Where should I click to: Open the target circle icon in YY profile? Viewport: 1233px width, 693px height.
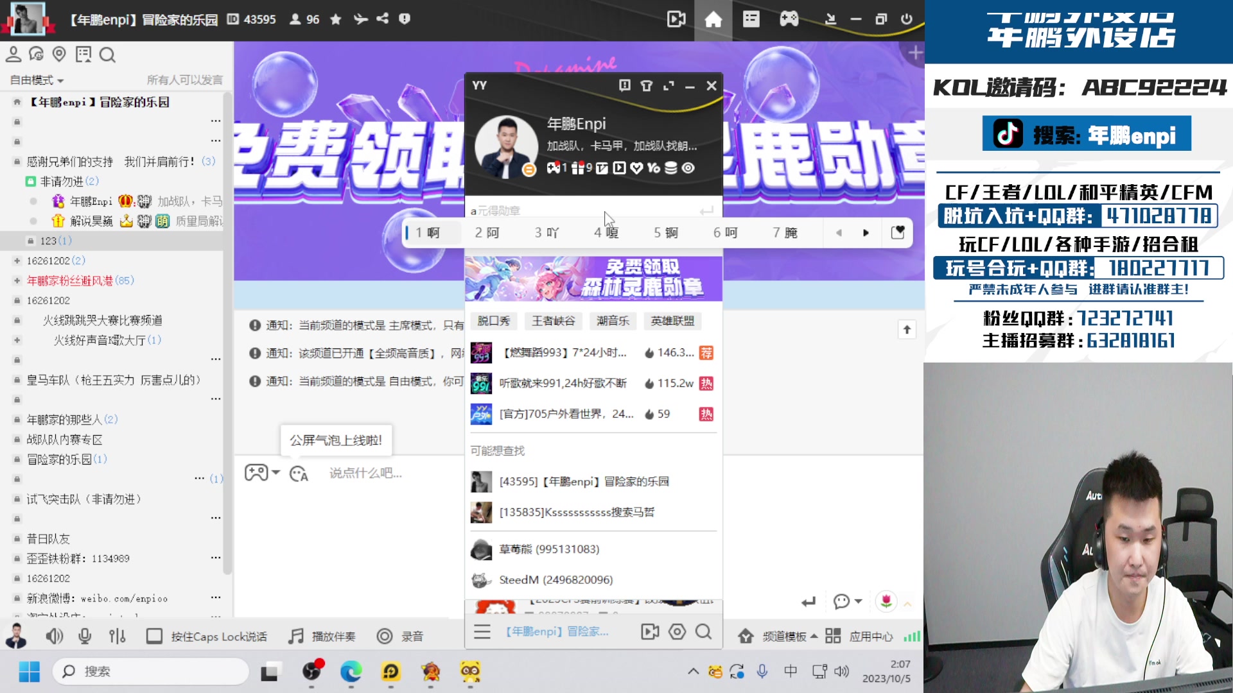point(688,168)
